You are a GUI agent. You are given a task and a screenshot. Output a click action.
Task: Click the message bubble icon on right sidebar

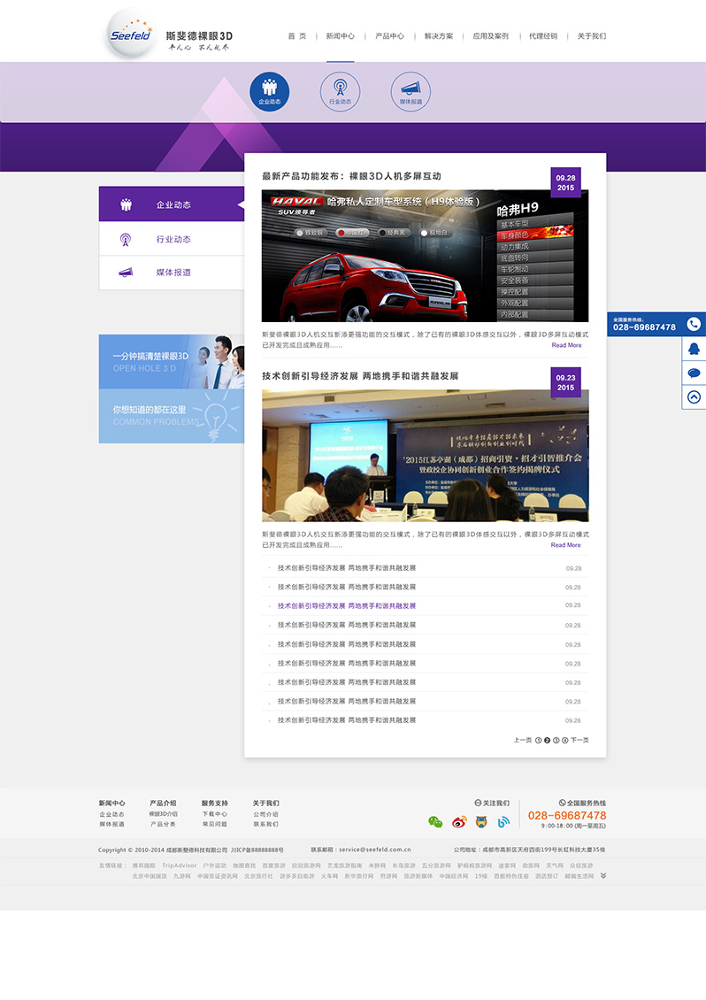694,373
